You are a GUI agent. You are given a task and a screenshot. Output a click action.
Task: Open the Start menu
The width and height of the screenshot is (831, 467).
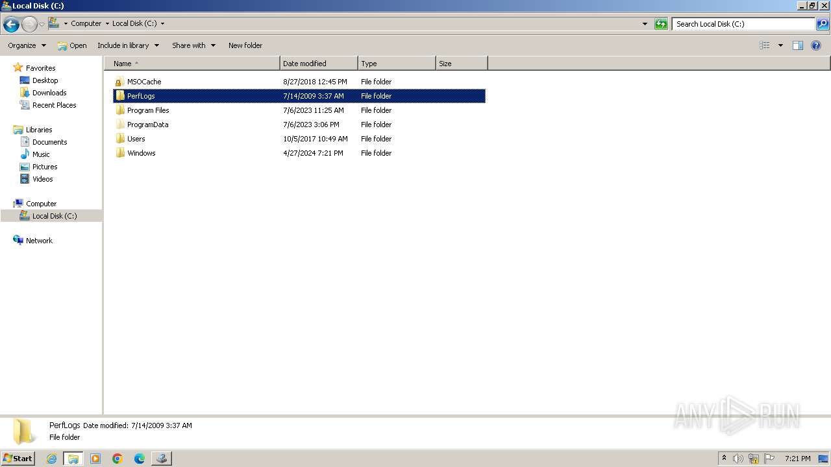coord(18,458)
